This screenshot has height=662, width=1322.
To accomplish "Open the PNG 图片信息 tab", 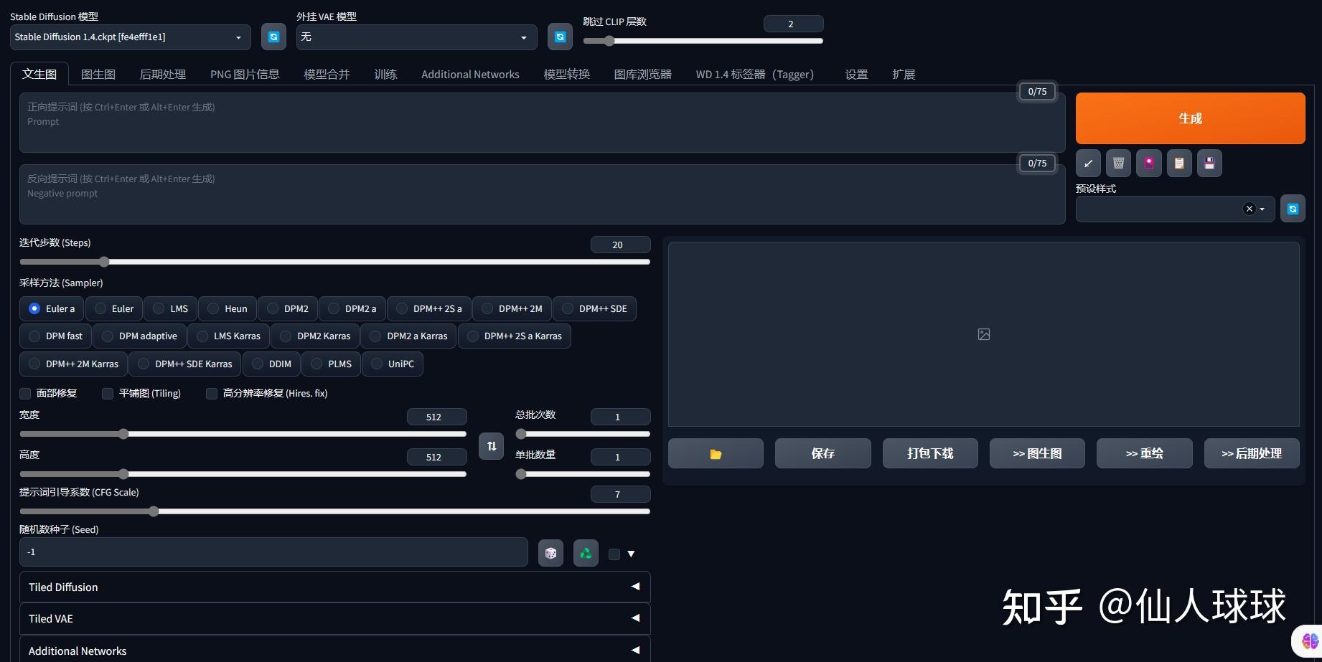I will pos(245,75).
